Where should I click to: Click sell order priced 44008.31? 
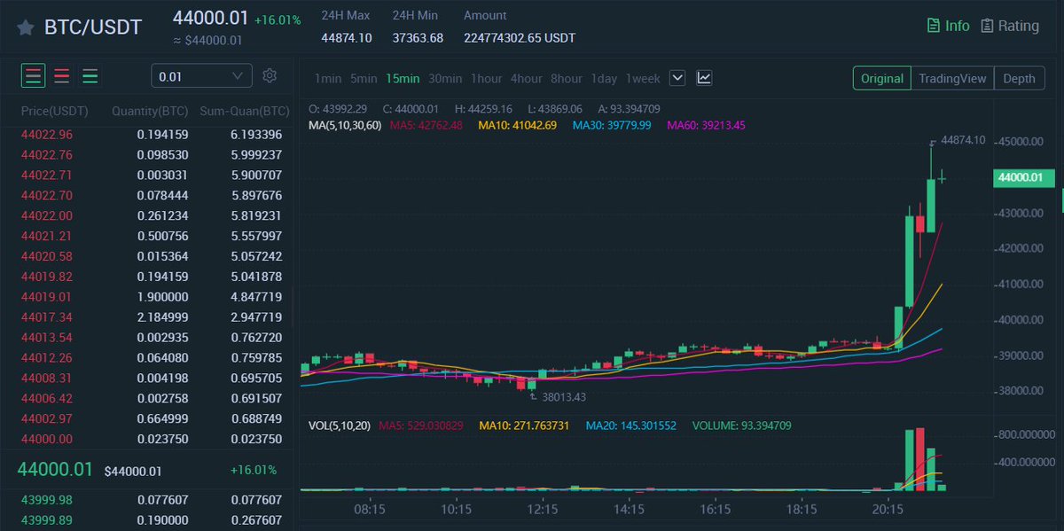click(x=151, y=379)
